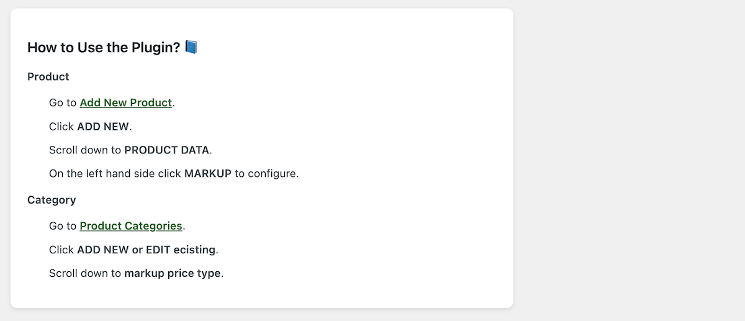Open the Product Categories link
745x321 pixels.
pyautogui.click(x=131, y=226)
